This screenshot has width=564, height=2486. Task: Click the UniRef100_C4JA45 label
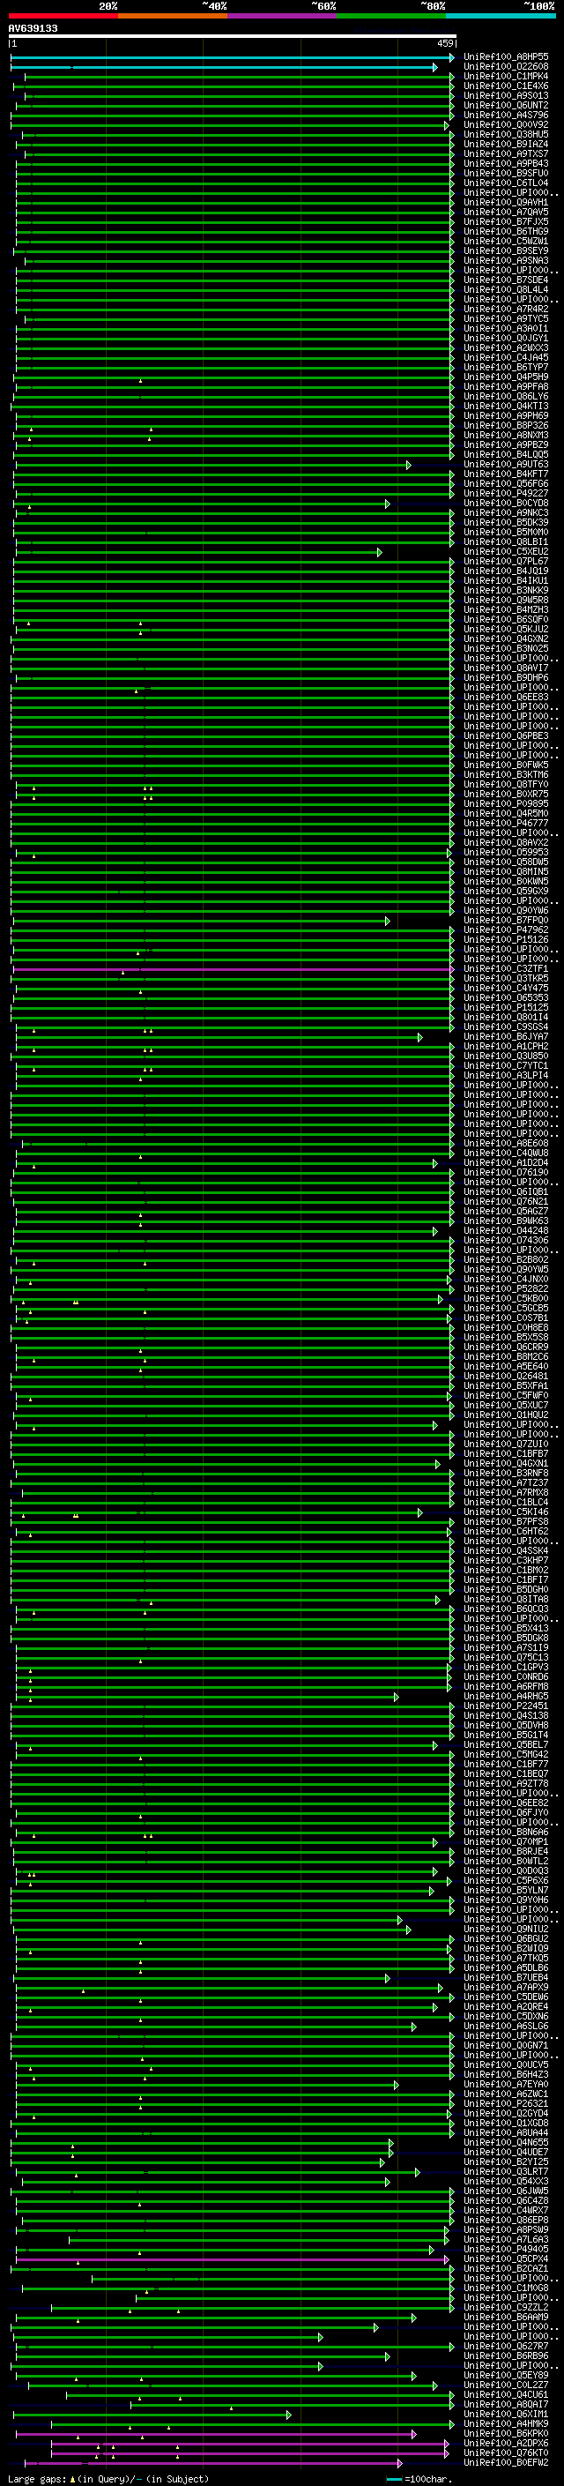tap(505, 357)
